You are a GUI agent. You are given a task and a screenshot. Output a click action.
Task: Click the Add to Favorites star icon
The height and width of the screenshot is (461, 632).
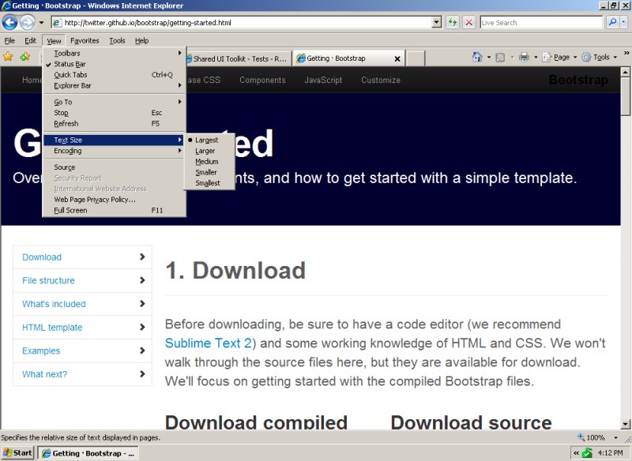tap(25, 57)
